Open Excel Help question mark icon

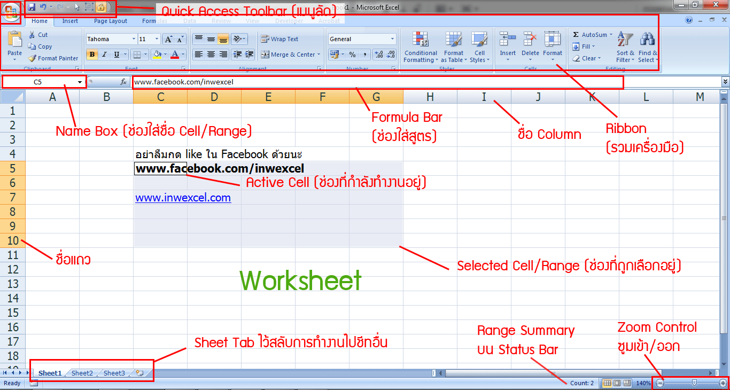[x=689, y=20]
